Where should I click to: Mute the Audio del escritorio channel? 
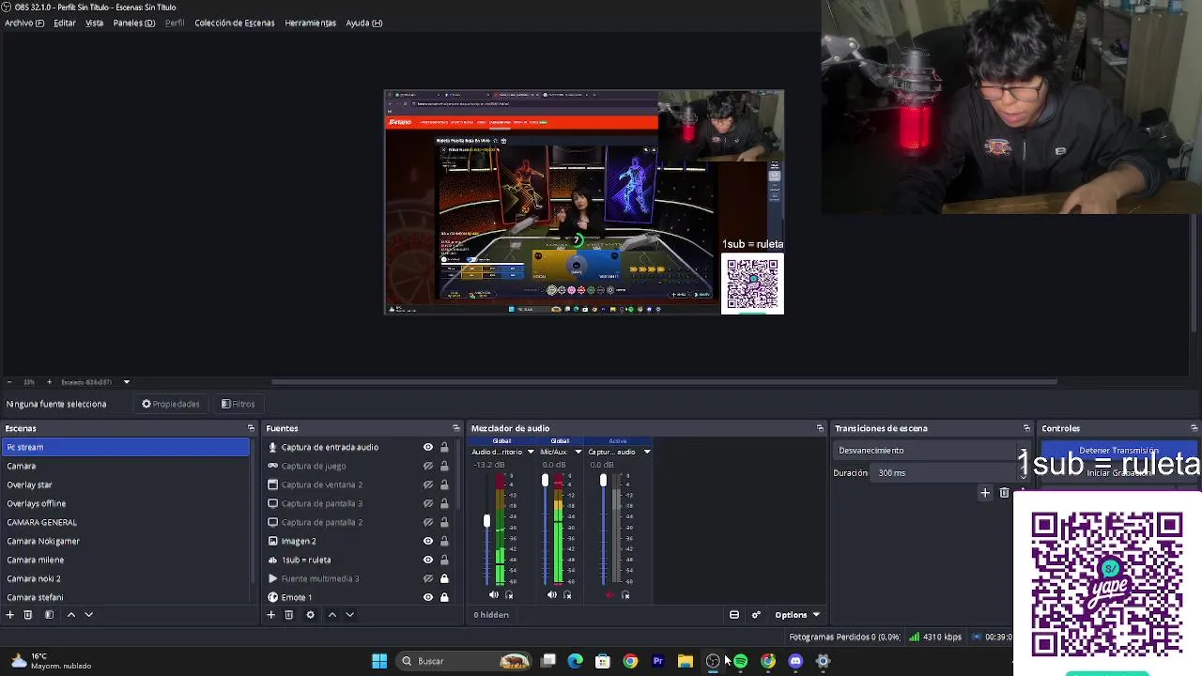494,594
